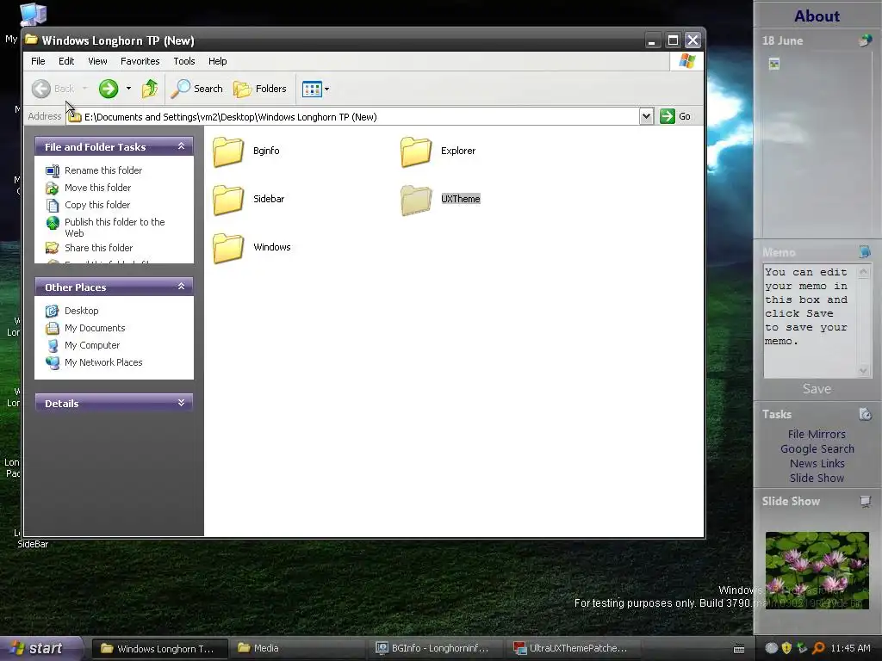Image resolution: width=882 pixels, height=661 pixels.
Task: Open News Links task link
Action: [817, 463]
